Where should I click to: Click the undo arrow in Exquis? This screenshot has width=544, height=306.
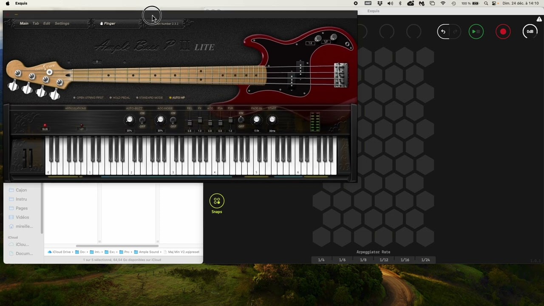tap(443, 31)
